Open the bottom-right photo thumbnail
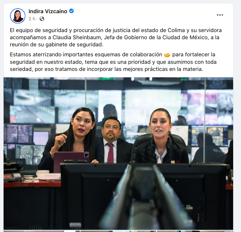Viewport: 241px width, 232px height. coord(195,231)
